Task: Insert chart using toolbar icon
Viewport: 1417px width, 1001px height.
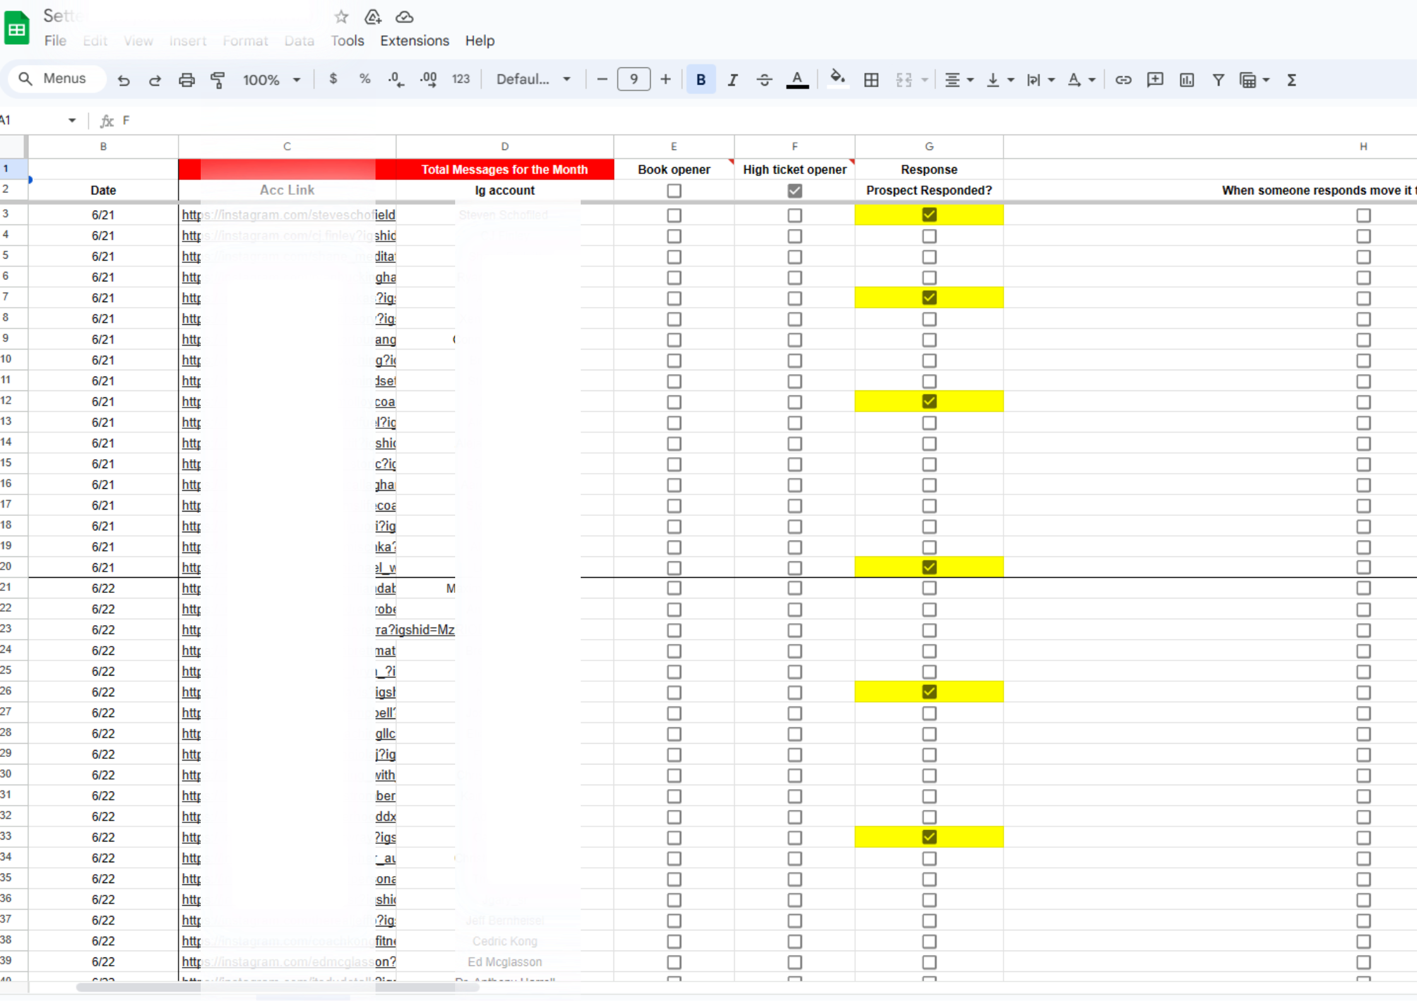Action: [x=1187, y=80]
